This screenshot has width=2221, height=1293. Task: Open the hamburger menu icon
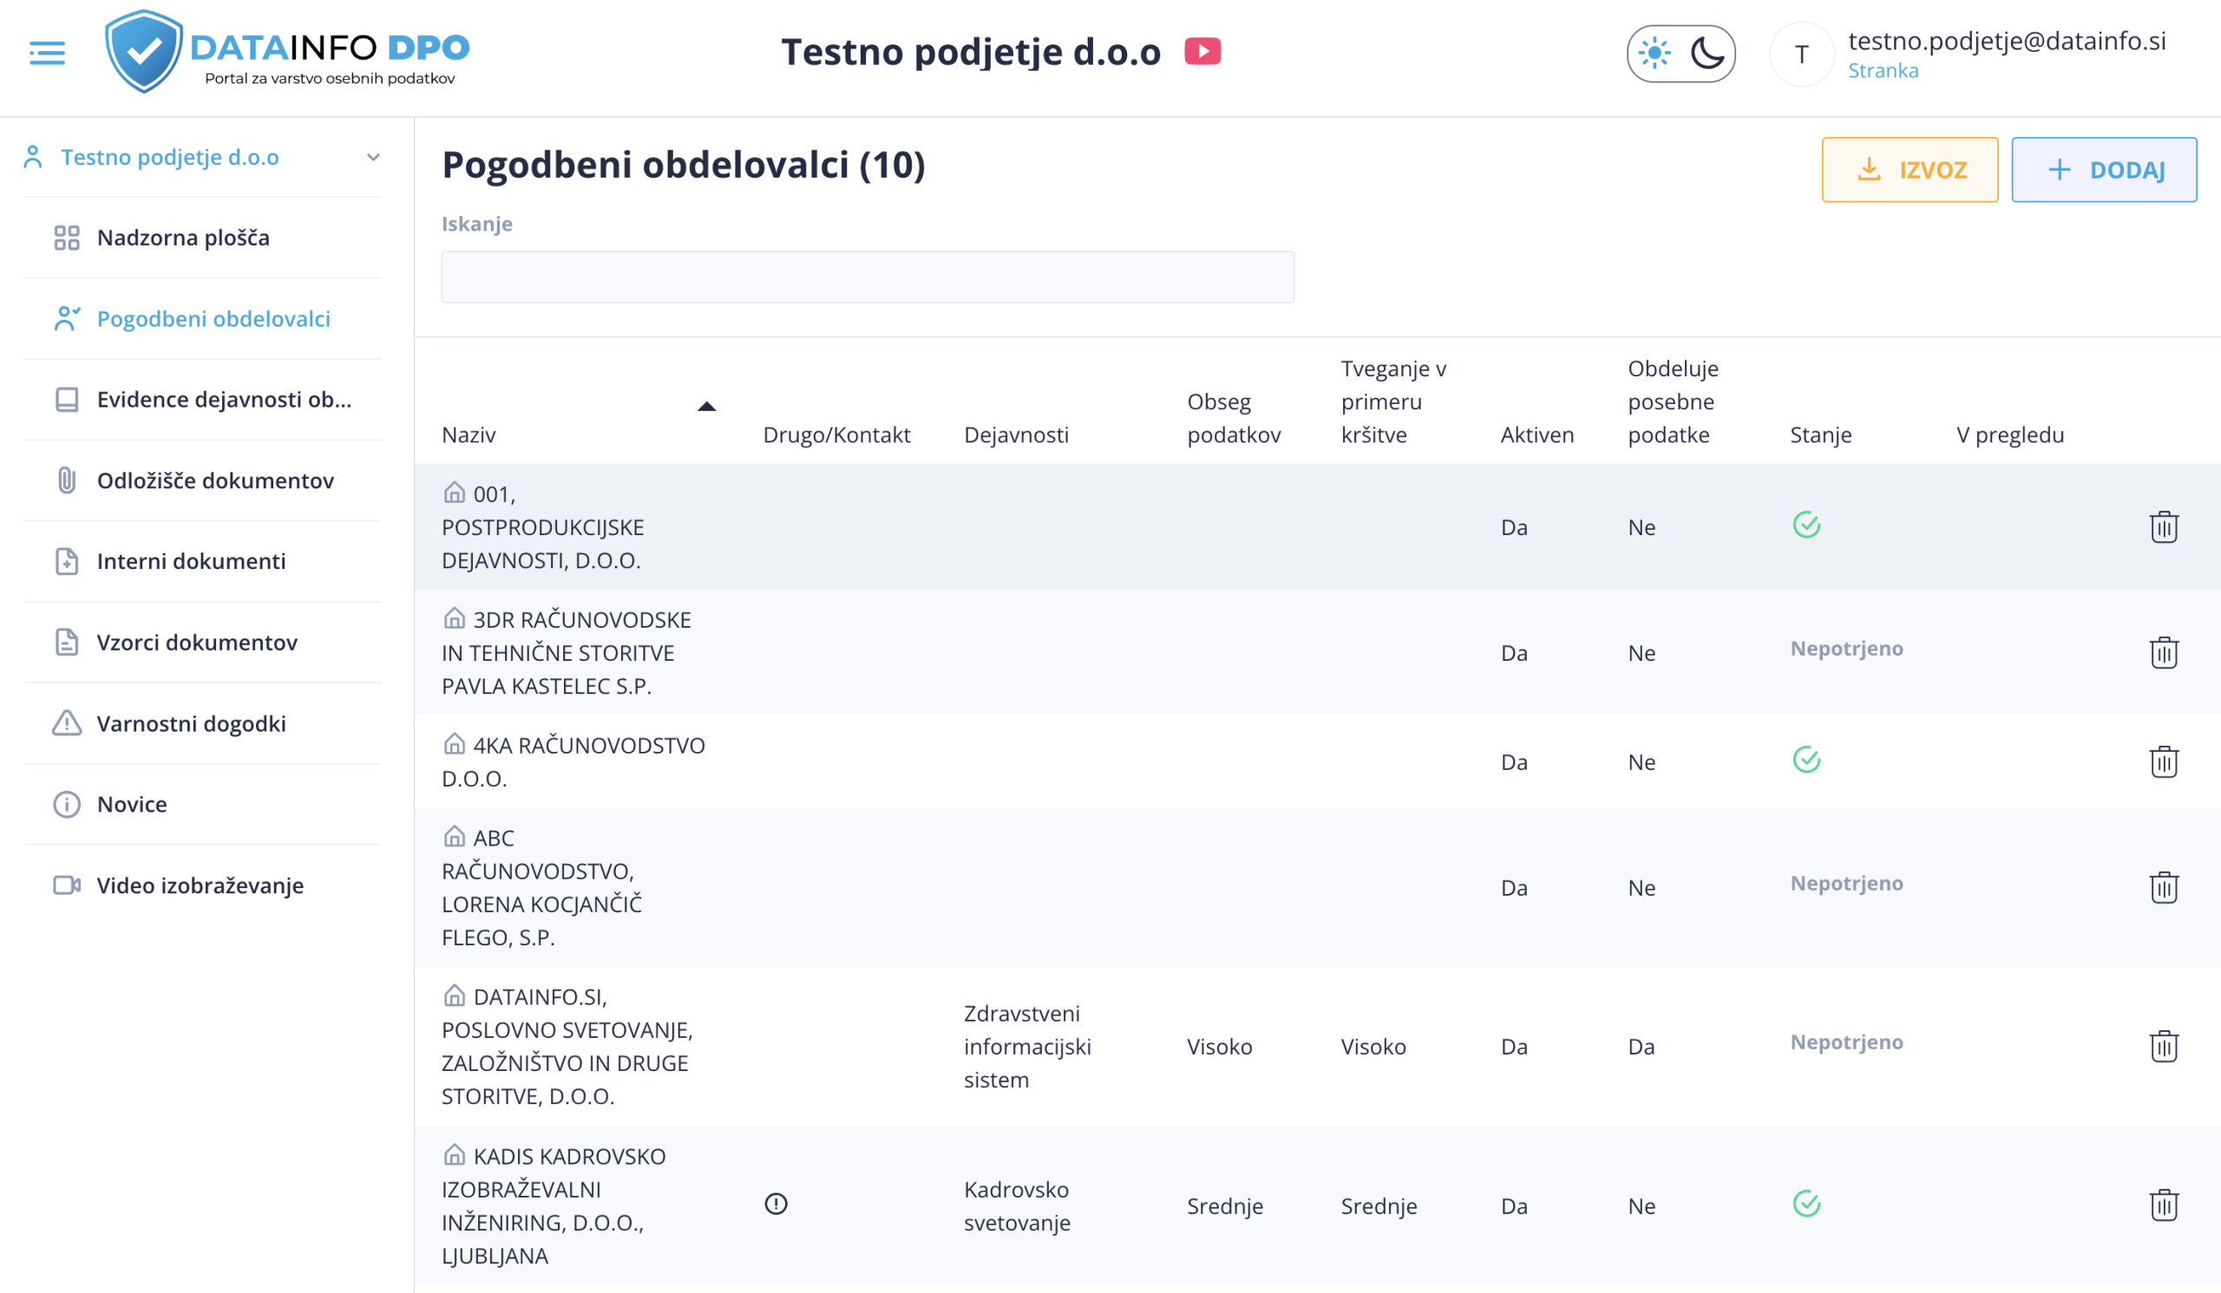47,53
